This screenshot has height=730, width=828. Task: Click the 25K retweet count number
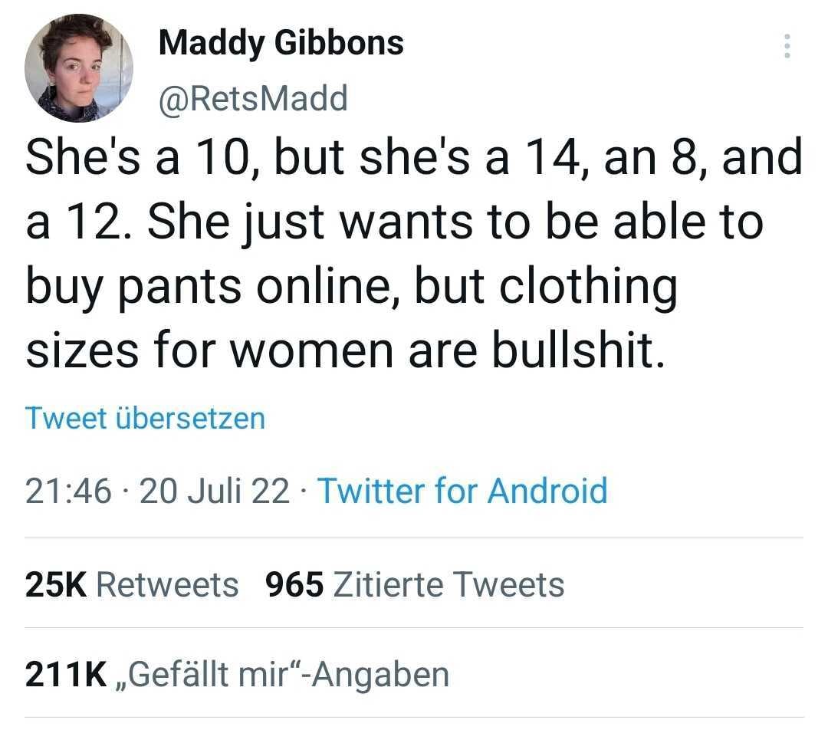click(x=57, y=585)
